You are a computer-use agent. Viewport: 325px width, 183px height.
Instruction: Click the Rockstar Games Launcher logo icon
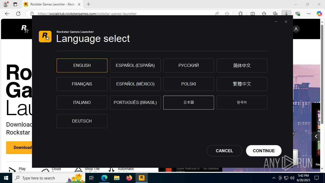click(45, 36)
